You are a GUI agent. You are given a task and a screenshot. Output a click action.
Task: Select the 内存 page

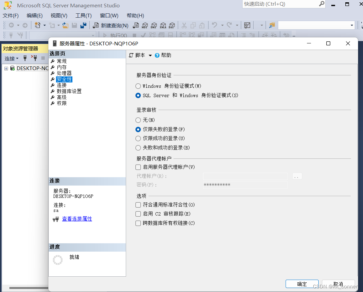(62, 67)
